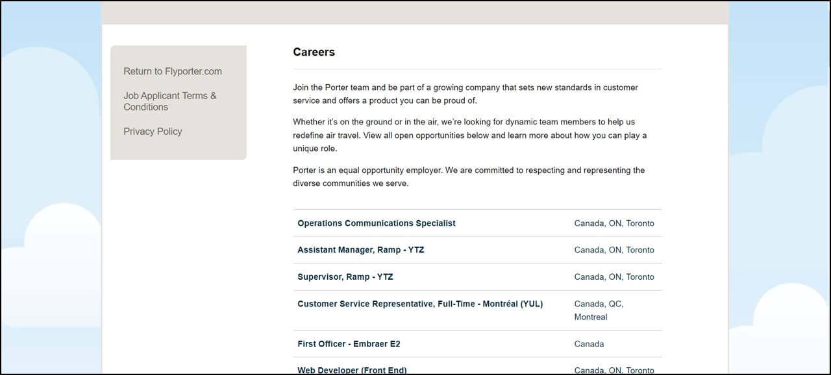This screenshot has height=375, width=831.
Task: Click Canada location beside First Officer
Action: (589, 344)
